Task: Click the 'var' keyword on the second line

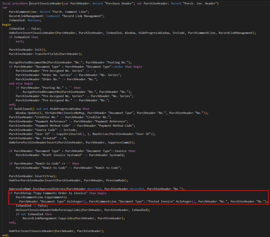Action: 5,8
